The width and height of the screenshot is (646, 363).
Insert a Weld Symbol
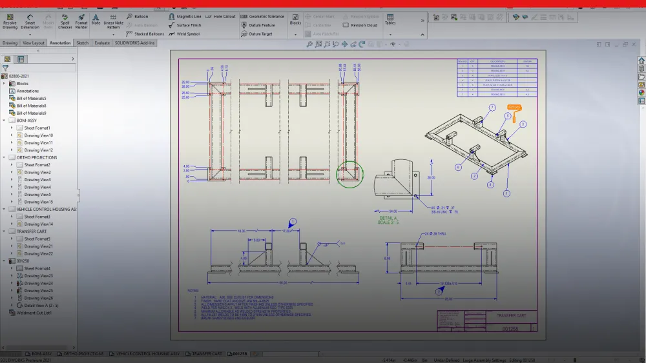point(184,34)
